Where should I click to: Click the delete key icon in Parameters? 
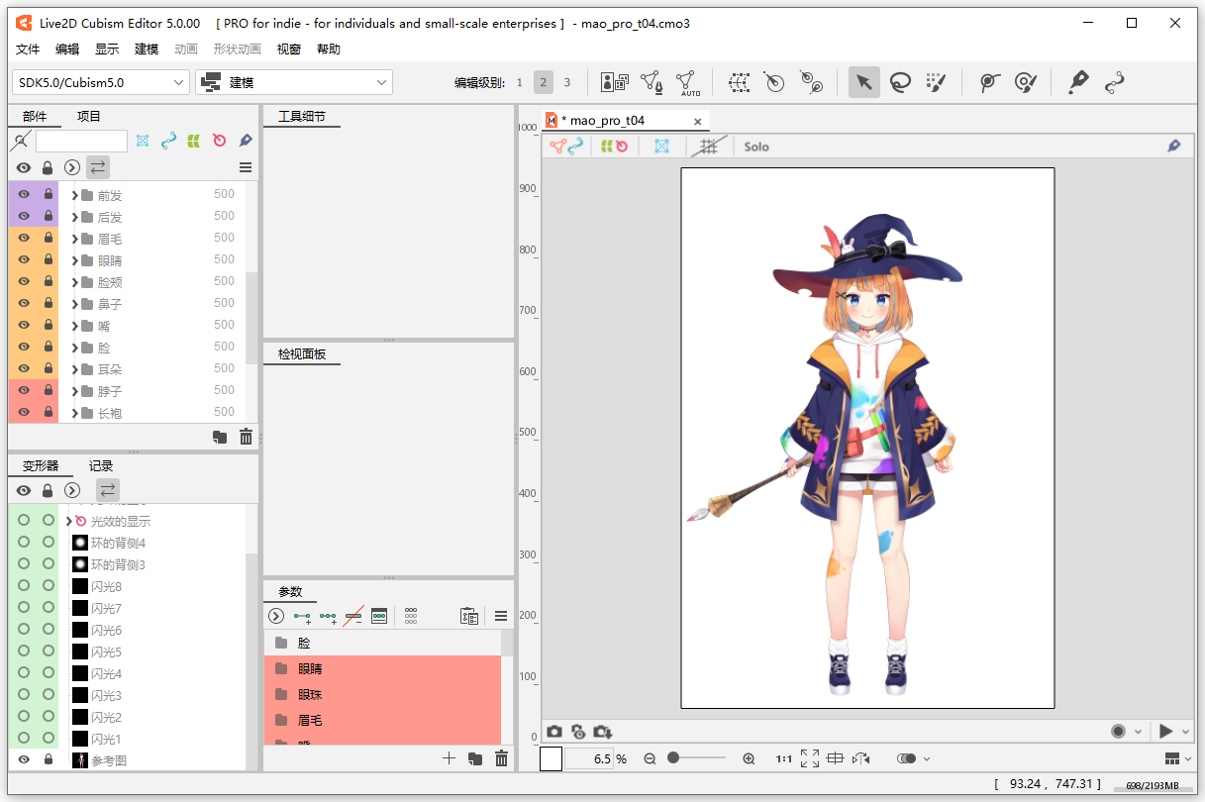(x=353, y=616)
